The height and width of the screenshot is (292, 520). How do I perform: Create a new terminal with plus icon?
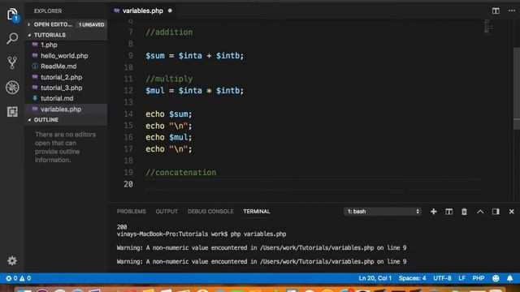pos(433,212)
